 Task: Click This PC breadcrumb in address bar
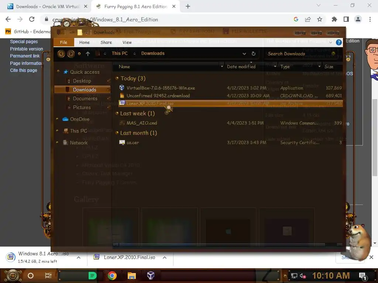120,53
